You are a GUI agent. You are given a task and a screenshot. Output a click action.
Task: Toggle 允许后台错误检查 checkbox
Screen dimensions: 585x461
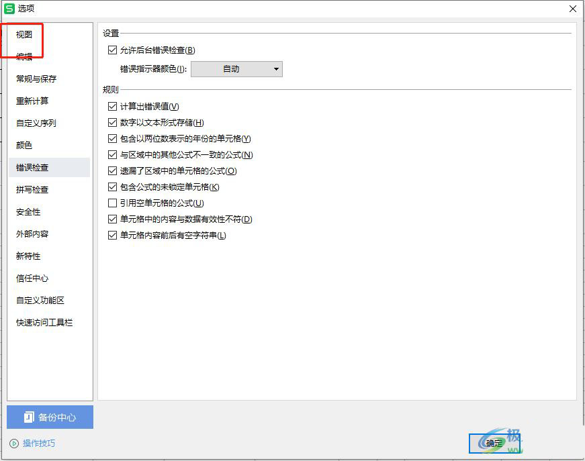click(112, 50)
